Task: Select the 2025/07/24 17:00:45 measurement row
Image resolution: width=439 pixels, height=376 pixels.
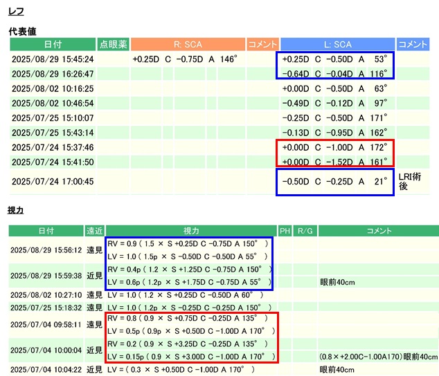Action: 53,182
